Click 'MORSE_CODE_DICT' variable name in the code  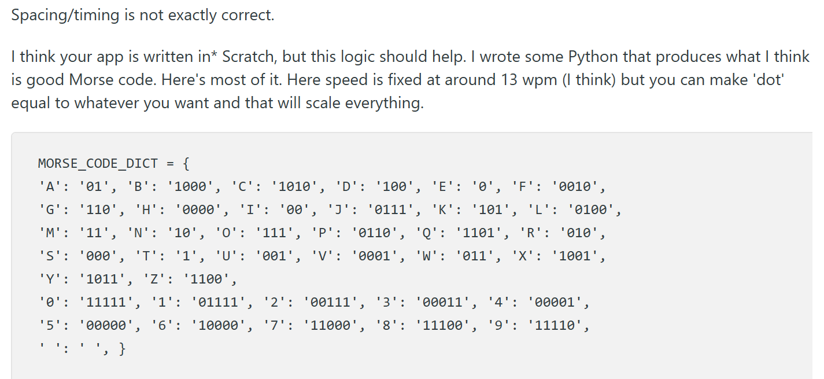coord(98,164)
